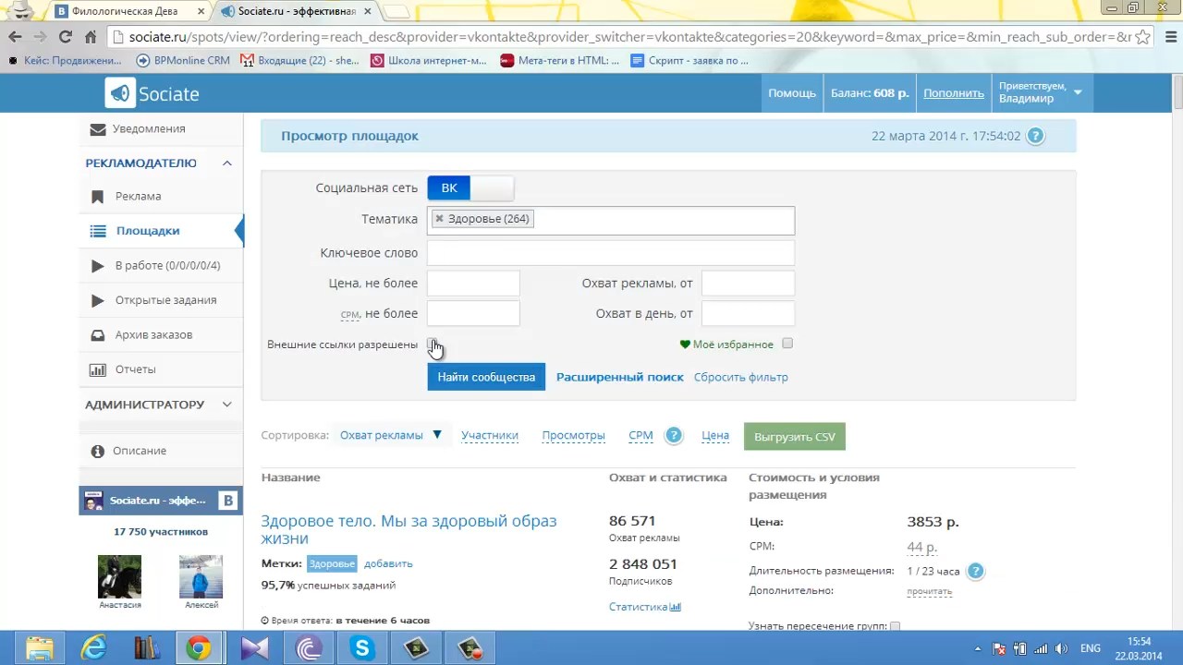Viewport: 1183px width, 665px height.
Task: Enable the Моё избранное checkbox
Action: (787, 344)
